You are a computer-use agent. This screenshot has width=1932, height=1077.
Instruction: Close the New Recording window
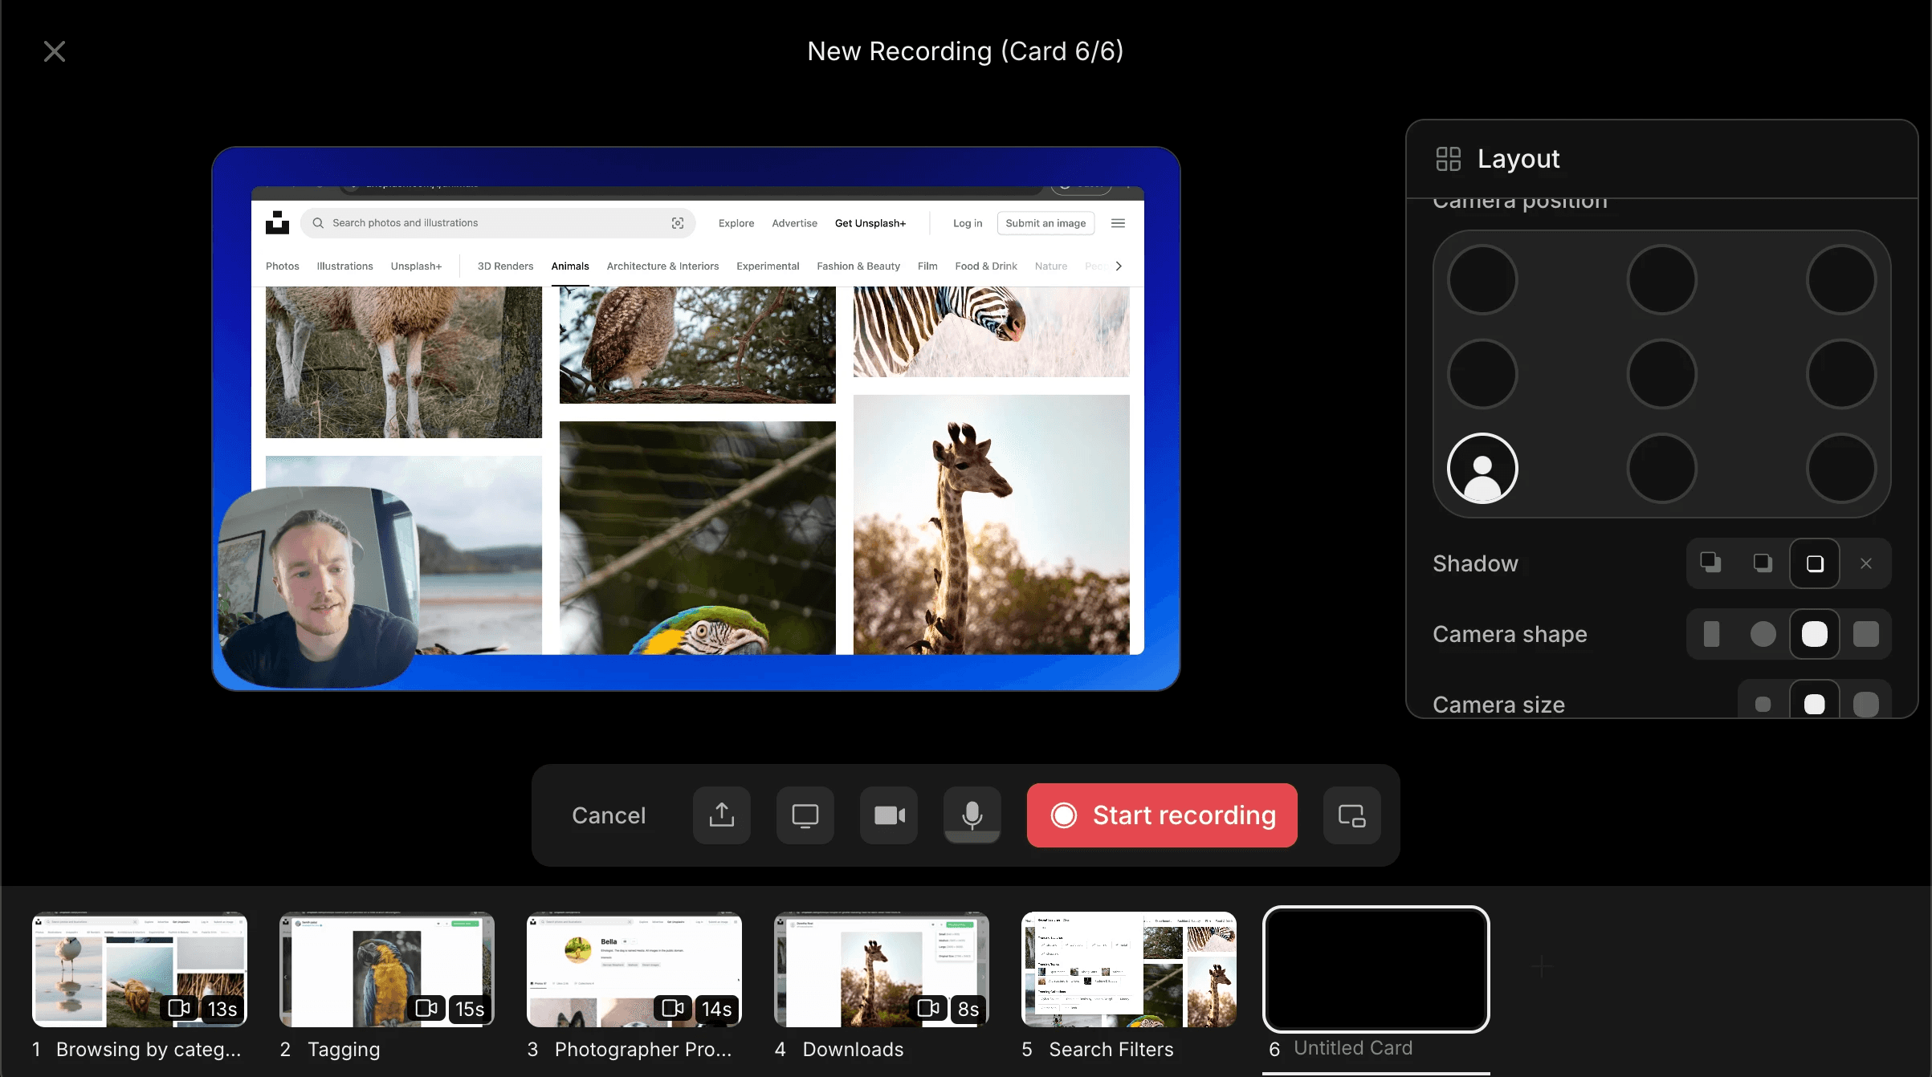[54, 51]
